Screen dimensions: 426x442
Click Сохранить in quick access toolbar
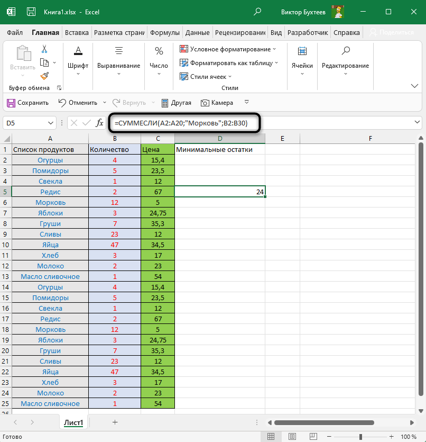[27, 103]
